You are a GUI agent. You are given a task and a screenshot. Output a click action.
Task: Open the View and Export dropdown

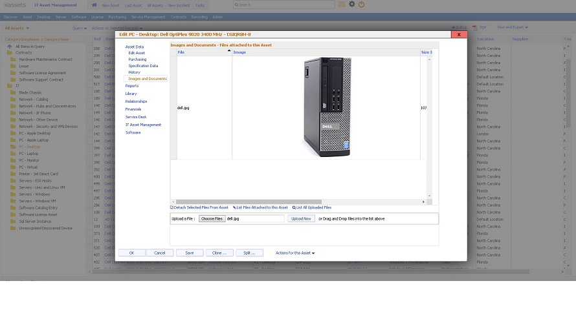[x=512, y=28]
